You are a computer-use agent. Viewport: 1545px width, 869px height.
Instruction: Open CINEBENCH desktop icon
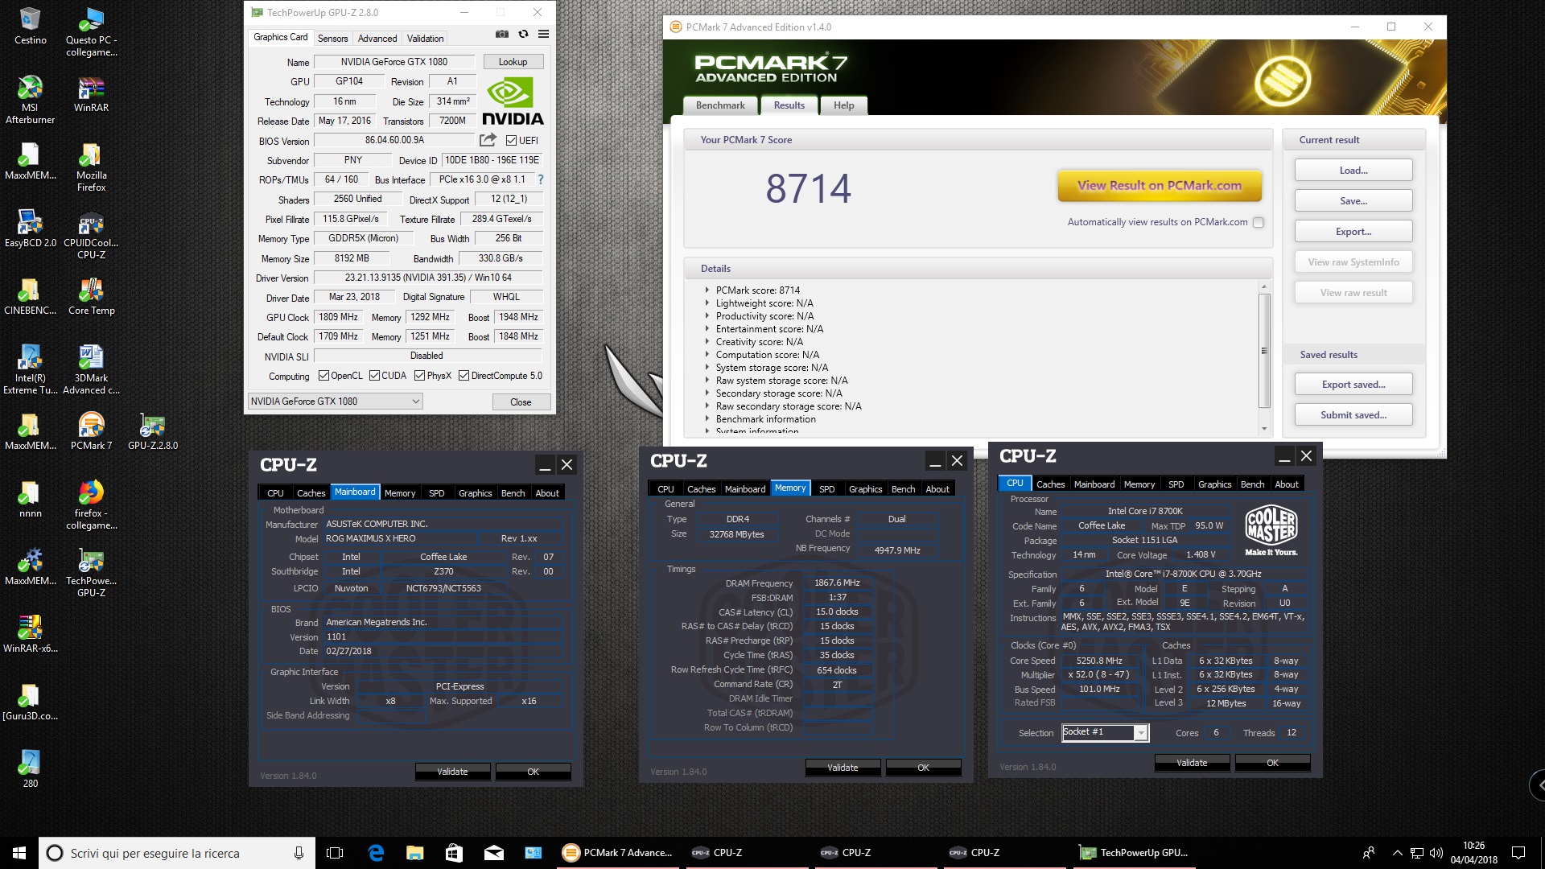31,296
